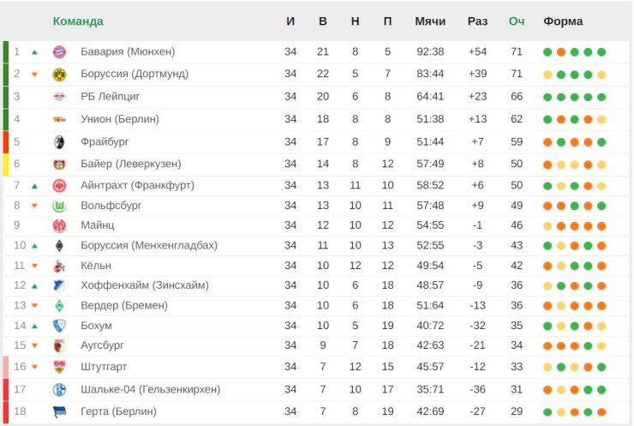Click the Wolfsburg green logo

pos(59,206)
